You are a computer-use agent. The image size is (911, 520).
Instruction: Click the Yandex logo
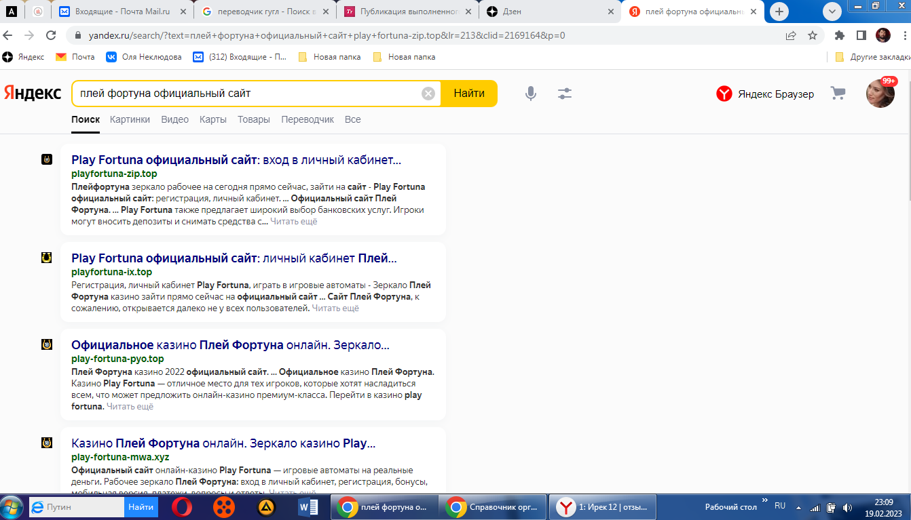point(33,94)
